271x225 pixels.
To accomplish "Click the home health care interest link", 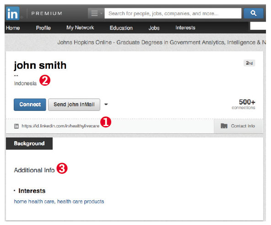I will pyautogui.click(x=34, y=202).
